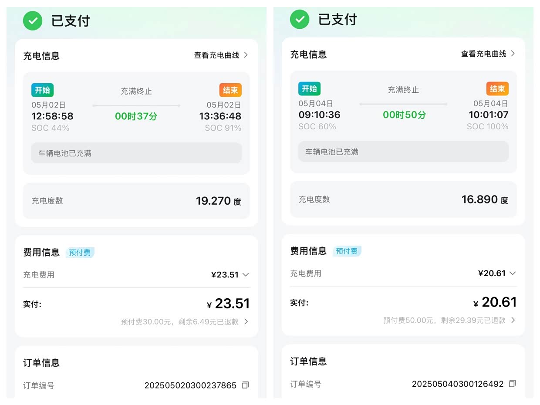
Task: Expand the ¥23.51 charging fee breakdown
Action: pos(246,275)
